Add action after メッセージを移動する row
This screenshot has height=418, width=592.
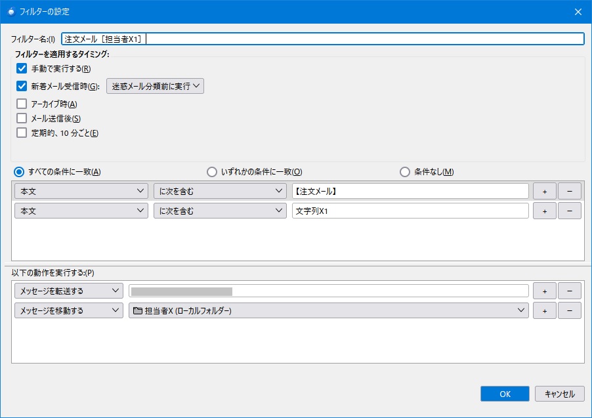pos(544,310)
